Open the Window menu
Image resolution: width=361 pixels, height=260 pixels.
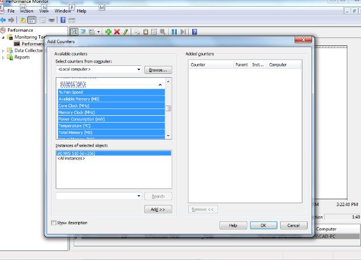point(63,11)
